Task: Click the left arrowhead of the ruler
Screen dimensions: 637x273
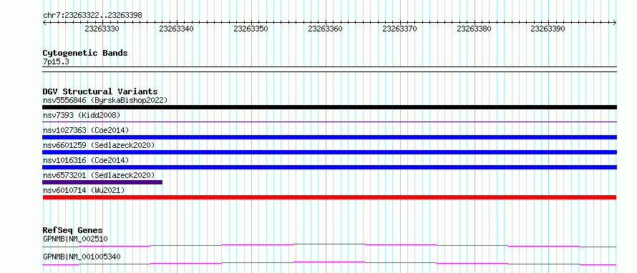Action: click(x=44, y=23)
